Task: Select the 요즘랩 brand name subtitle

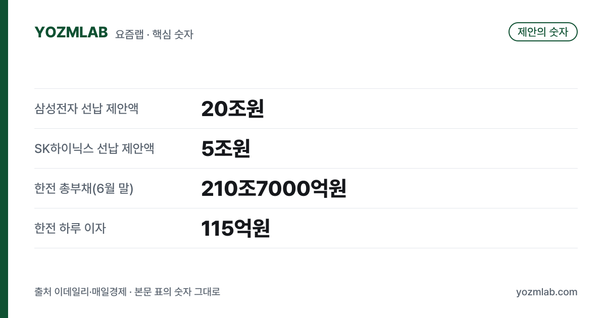Action: click(x=129, y=34)
